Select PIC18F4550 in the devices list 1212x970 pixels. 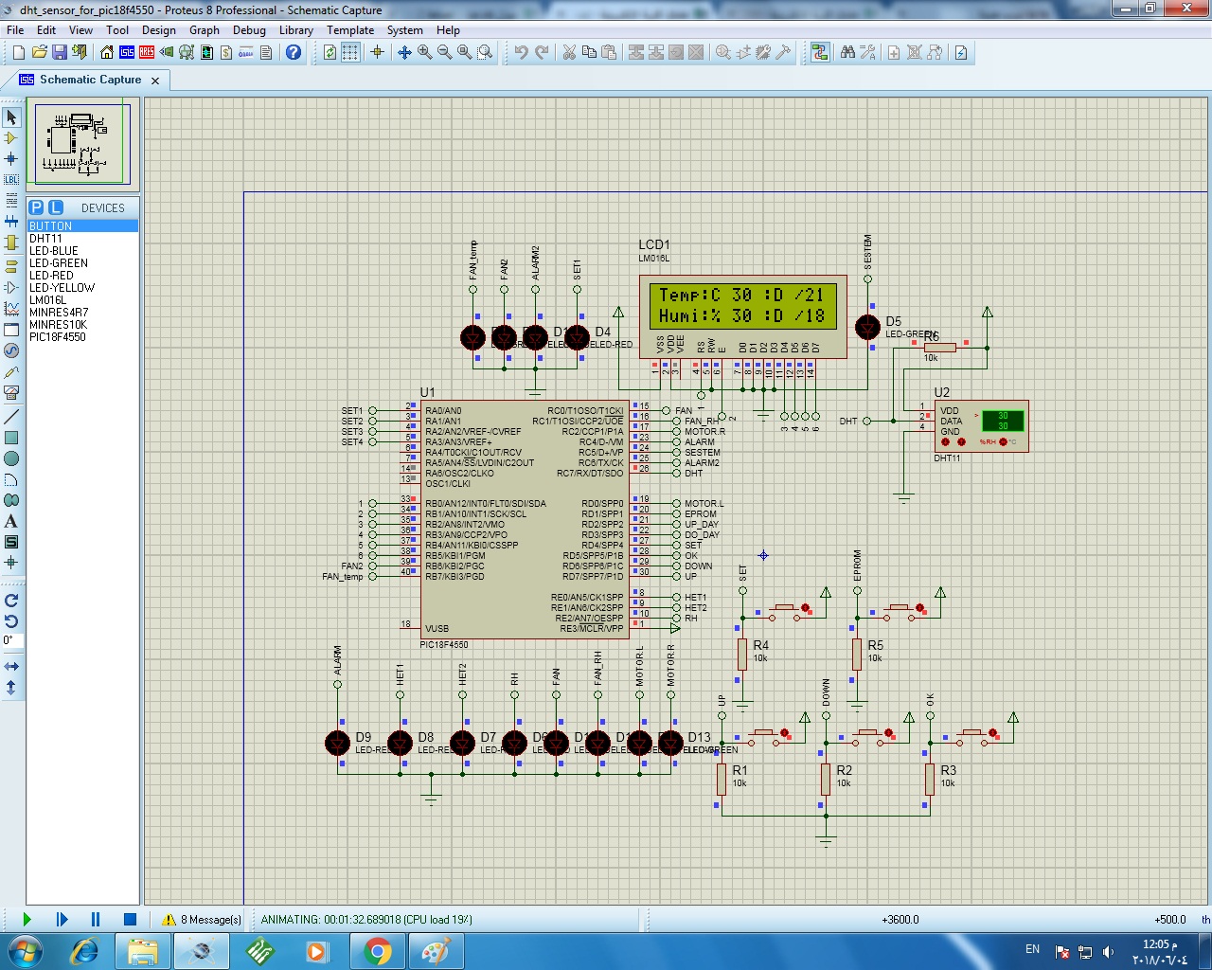tap(82, 337)
